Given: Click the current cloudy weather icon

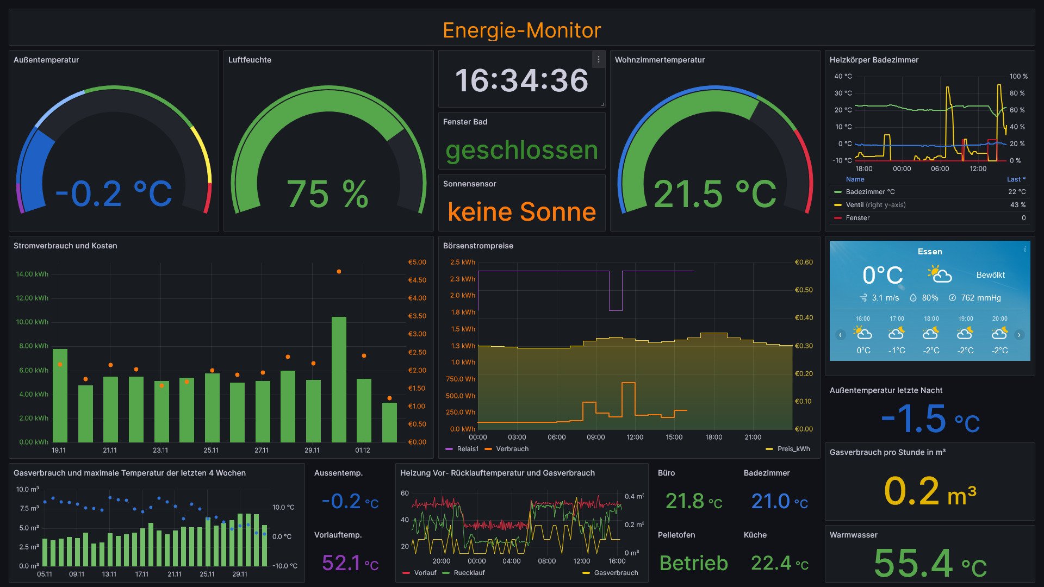Looking at the screenshot, I should click(x=940, y=274).
